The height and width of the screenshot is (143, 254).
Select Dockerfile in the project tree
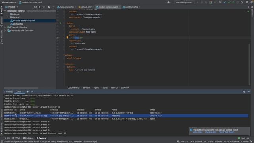click(x=18, y=24)
